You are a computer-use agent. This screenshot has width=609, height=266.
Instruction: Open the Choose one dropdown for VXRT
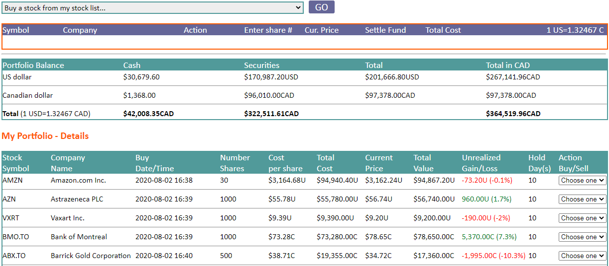582,218
